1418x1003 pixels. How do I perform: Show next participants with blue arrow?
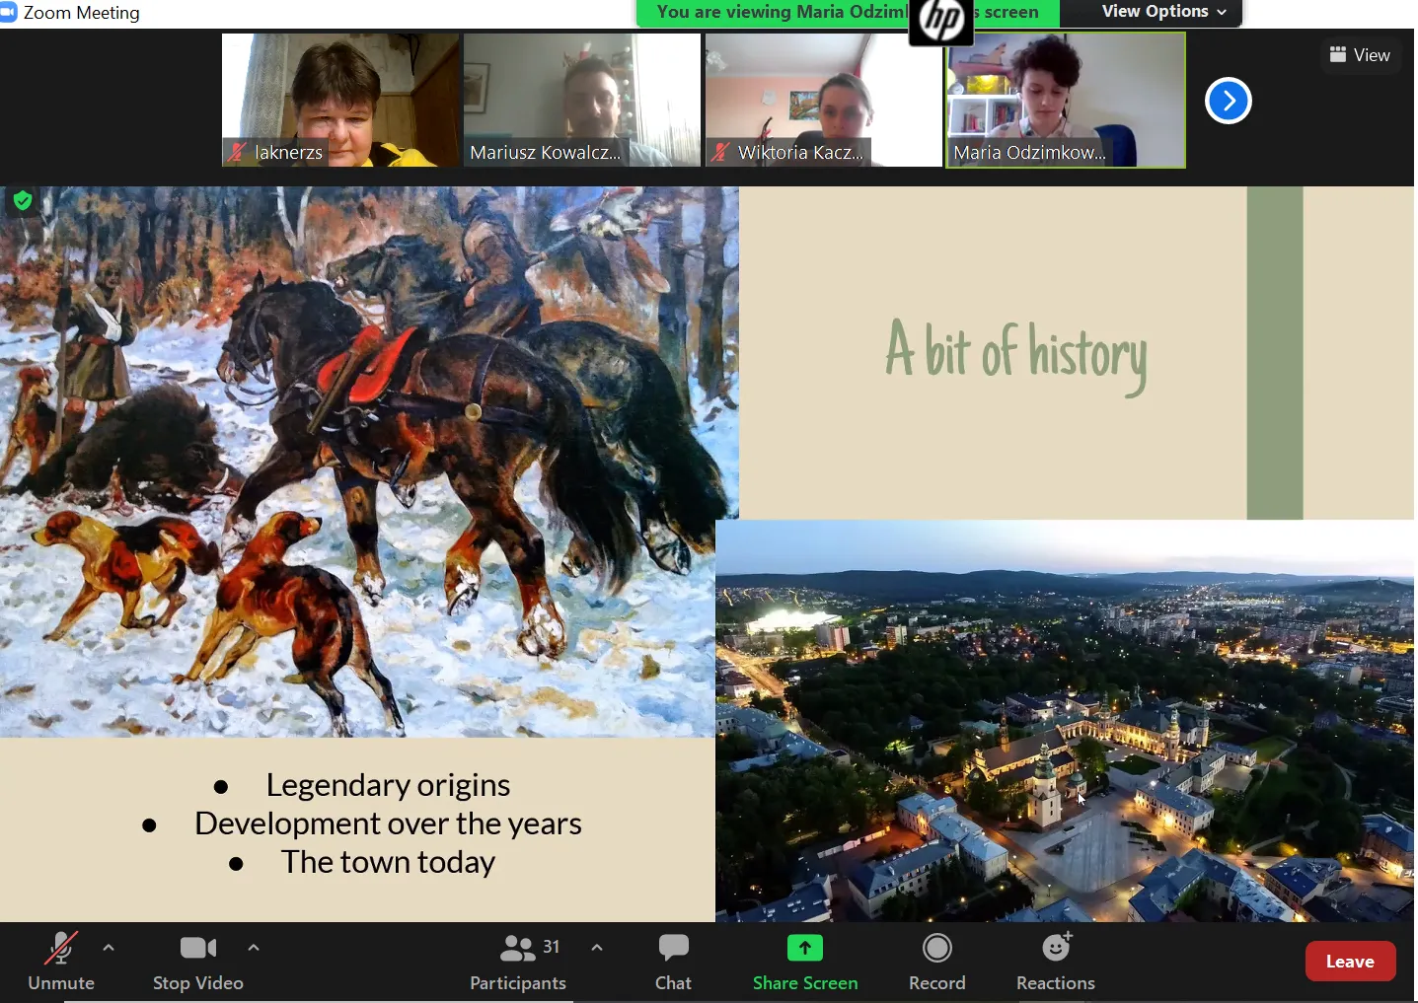pyautogui.click(x=1229, y=101)
